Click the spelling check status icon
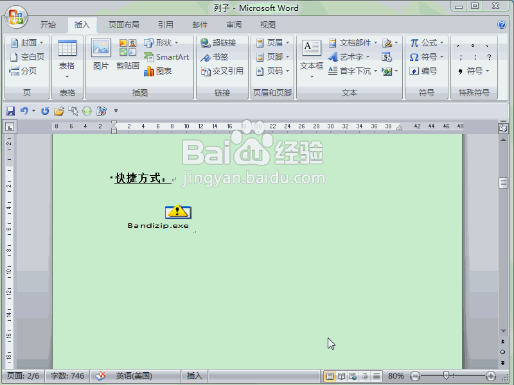The height and width of the screenshot is (385, 514). pyautogui.click(x=100, y=377)
